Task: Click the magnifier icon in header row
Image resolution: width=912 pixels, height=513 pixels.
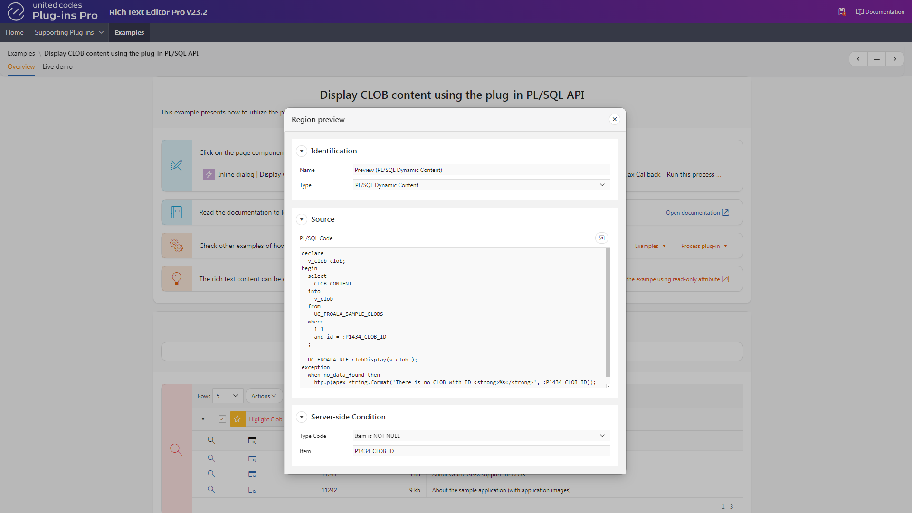Action: point(211,440)
